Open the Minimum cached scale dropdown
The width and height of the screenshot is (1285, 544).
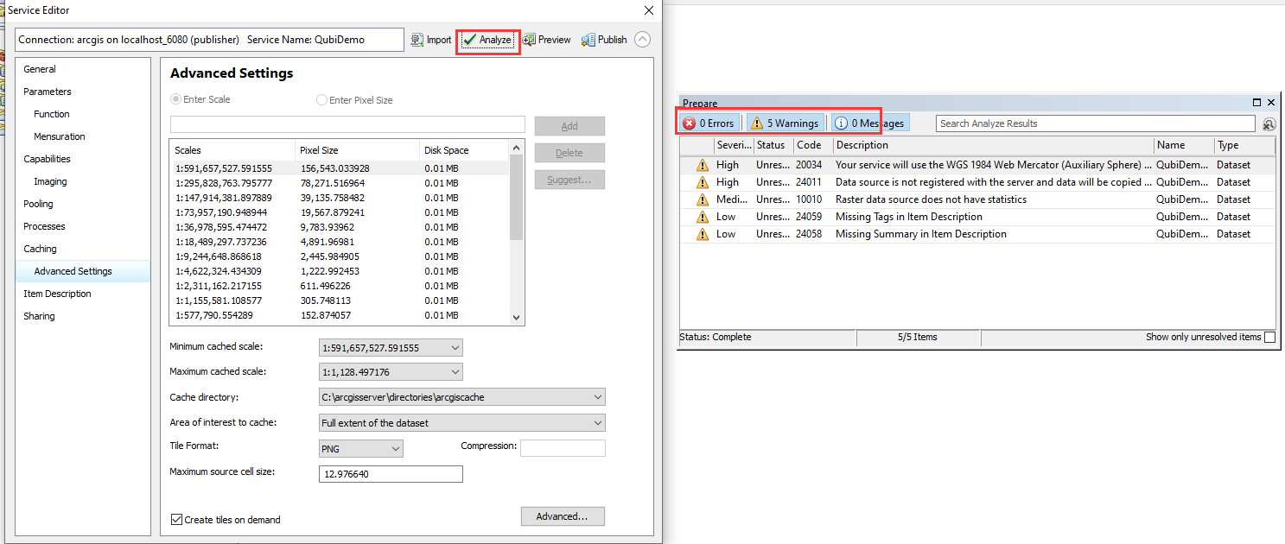point(391,348)
